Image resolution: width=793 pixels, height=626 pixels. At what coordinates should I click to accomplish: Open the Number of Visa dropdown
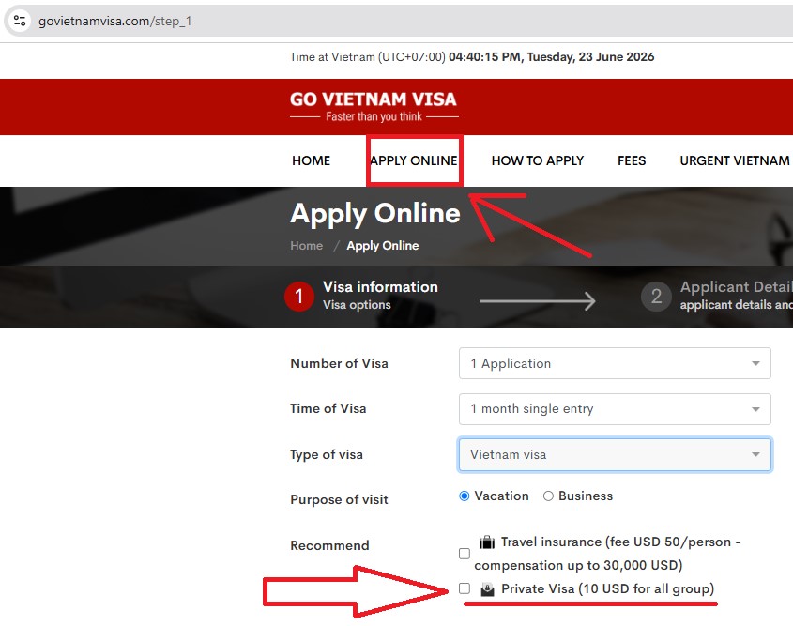point(615,363)
